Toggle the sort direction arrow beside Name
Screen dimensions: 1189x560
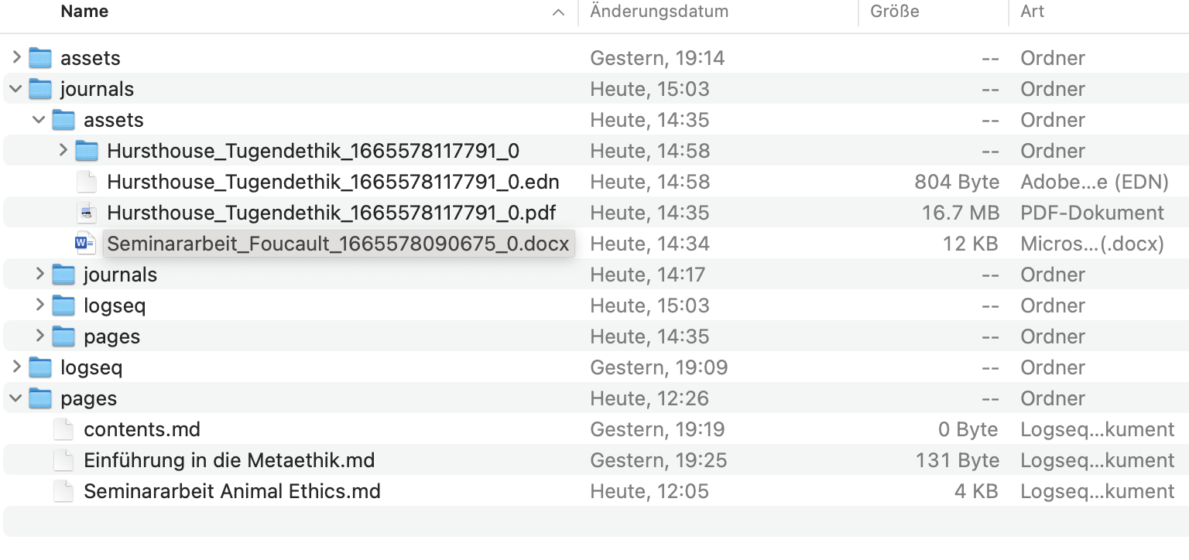tap(559, 12)
